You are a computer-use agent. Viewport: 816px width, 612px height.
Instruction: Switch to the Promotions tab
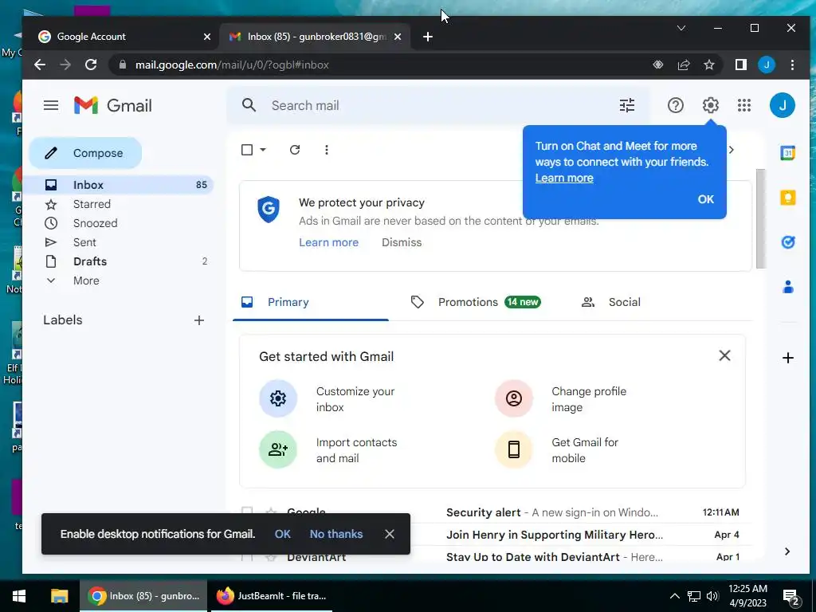[476, 302]
